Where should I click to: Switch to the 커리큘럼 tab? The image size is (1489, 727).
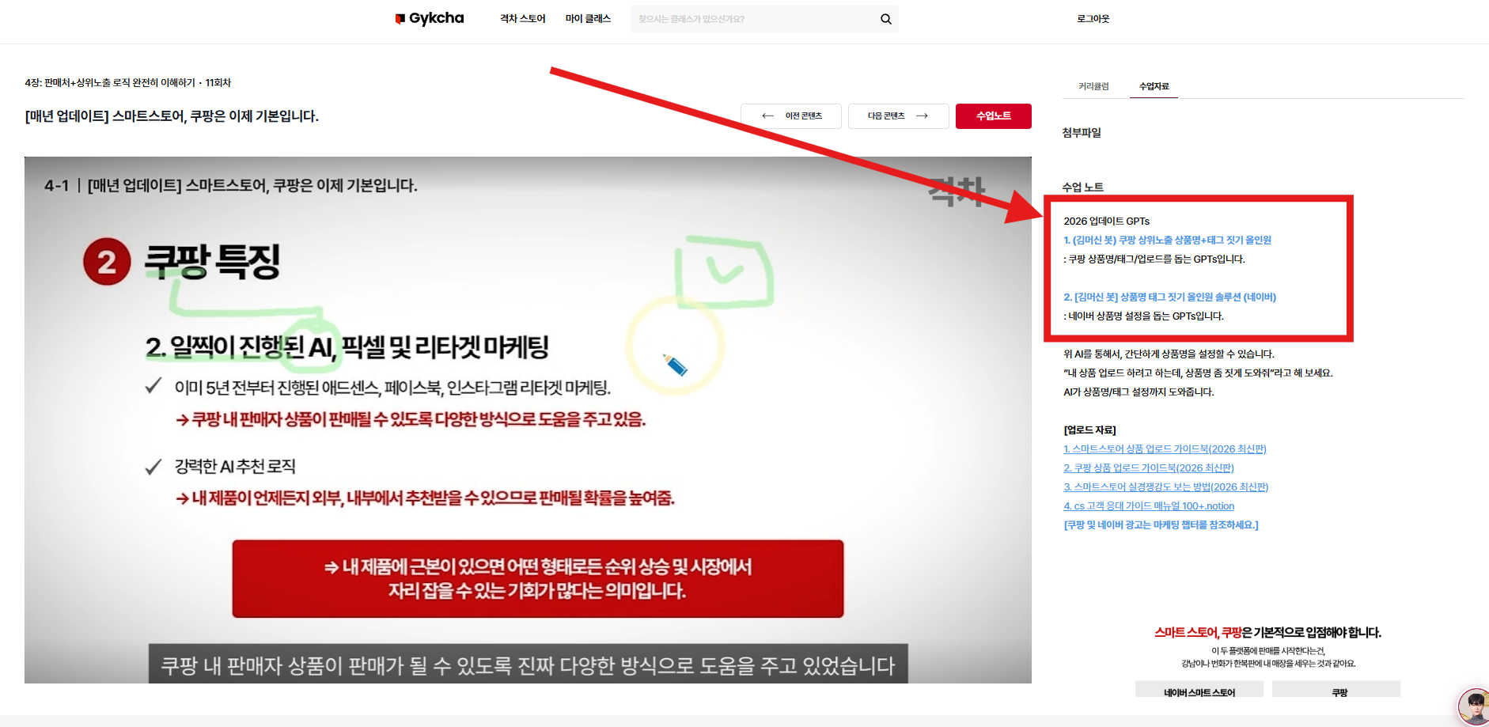1093,86
